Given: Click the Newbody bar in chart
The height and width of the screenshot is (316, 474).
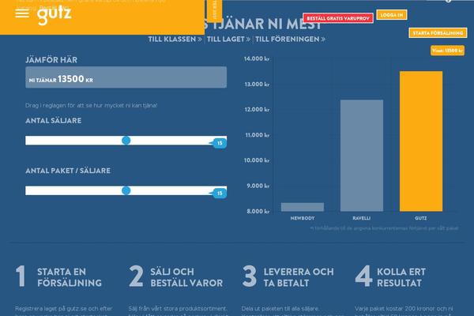Looking at the screenshot, I should point(303,207).
